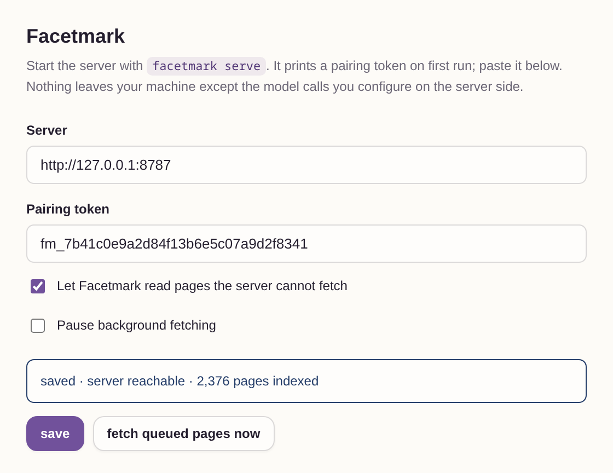Focus the Pairing token input field
This screenshot has height=473, width=613.
pyautogui.click(x=306, y=244)
